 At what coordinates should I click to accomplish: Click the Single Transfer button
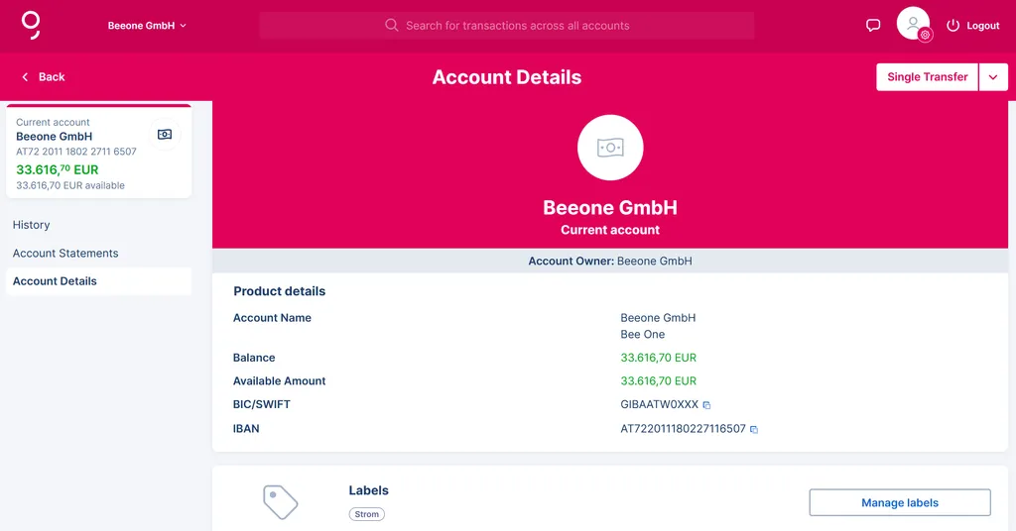(927, 77)
